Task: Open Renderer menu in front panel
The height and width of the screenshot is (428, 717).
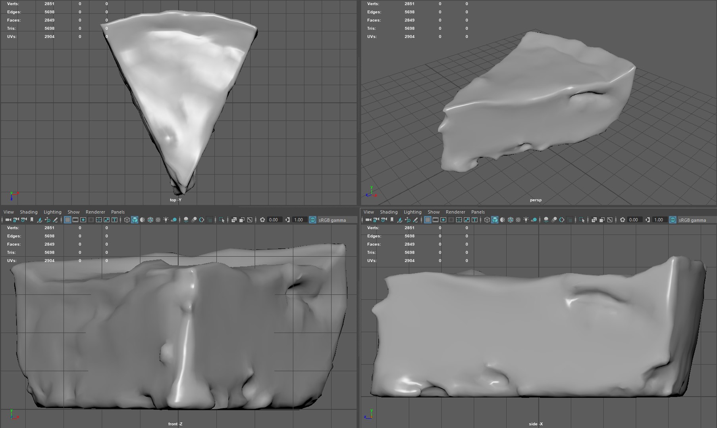Action: tap(95, 212)
